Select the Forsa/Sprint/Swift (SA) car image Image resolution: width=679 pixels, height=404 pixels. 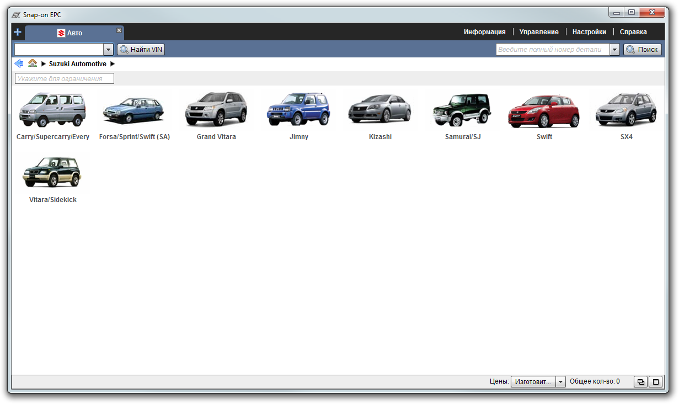pyautogui.click(x=134, y=110)
